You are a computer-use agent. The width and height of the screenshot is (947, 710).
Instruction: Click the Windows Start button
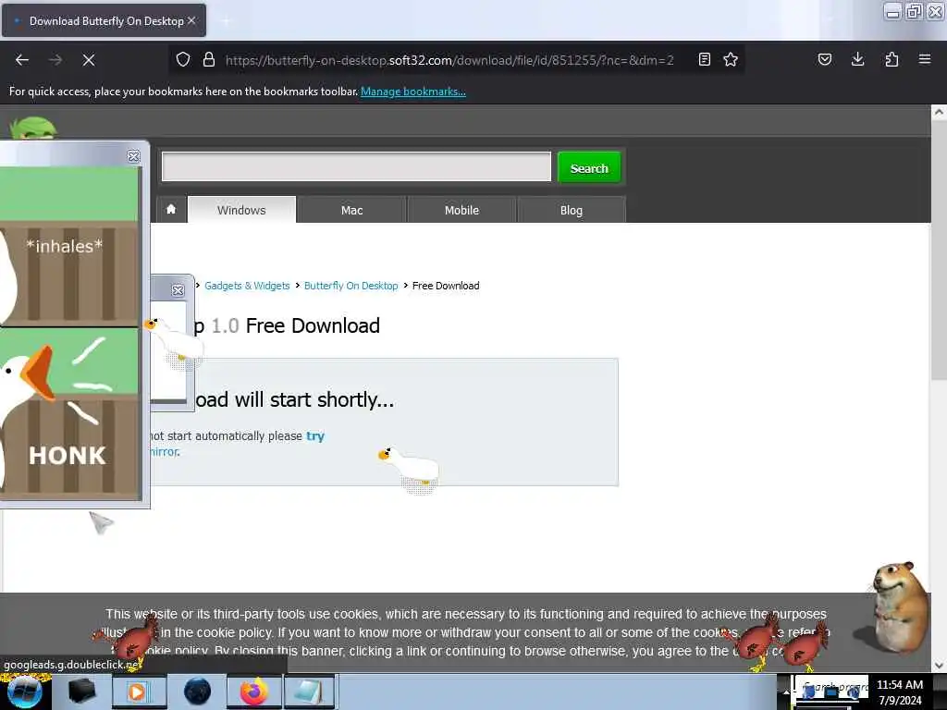pos(25,692)
